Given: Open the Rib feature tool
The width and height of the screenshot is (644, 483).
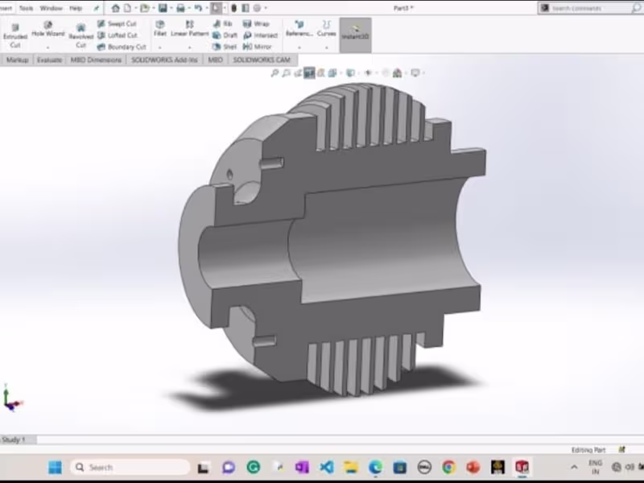Looking at the screenshot, I should tap(224, 23).
